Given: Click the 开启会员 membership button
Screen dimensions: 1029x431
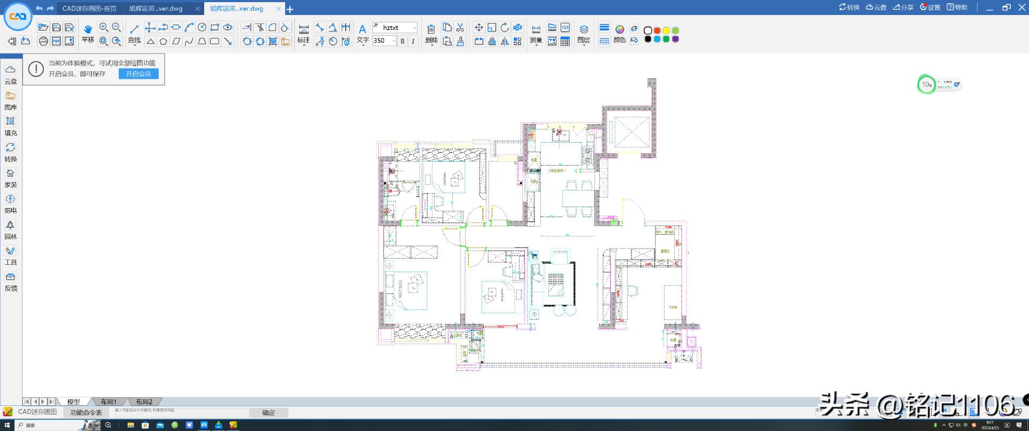Looking at the screenshot, I should coord(138,74).
